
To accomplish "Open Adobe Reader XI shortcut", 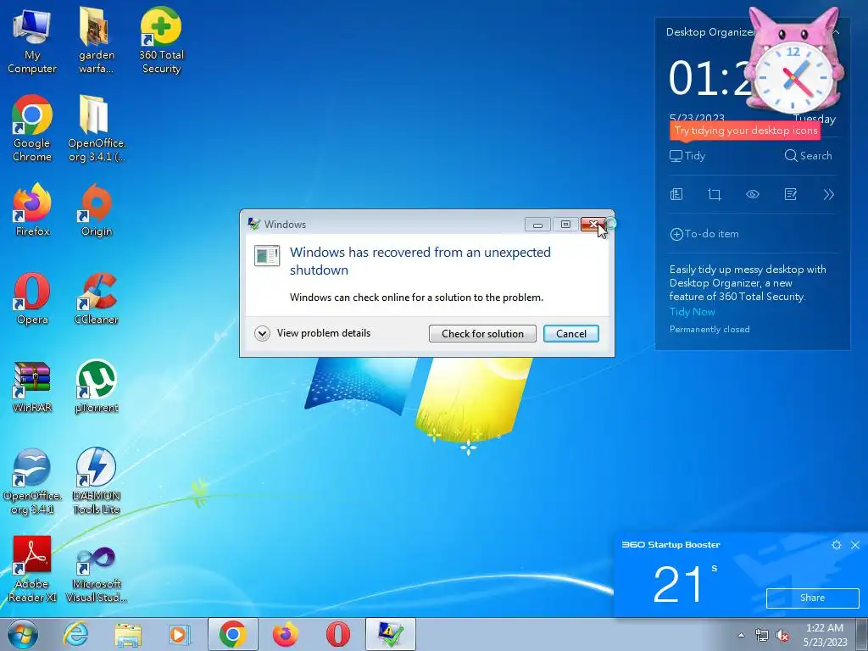I will click(32, 569).
